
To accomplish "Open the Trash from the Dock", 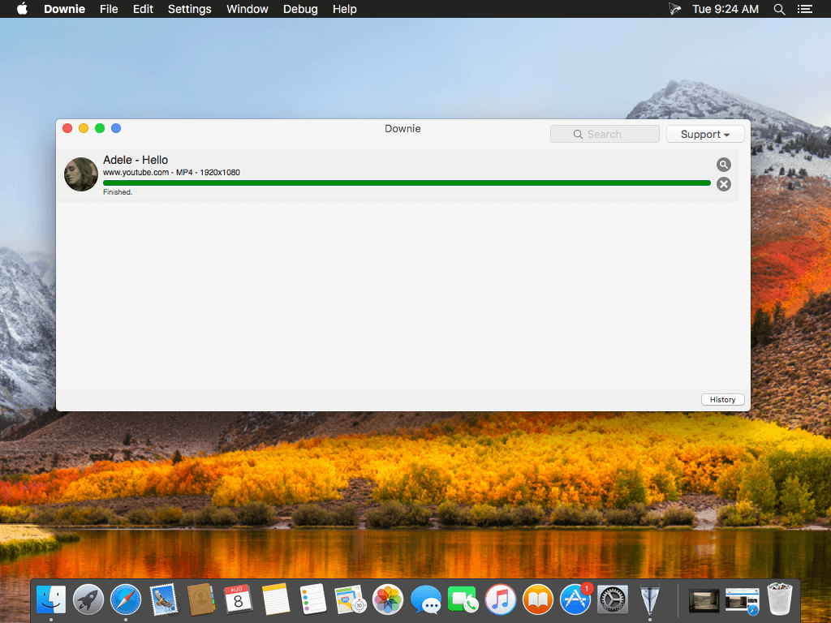I will (x=780, y=599).
